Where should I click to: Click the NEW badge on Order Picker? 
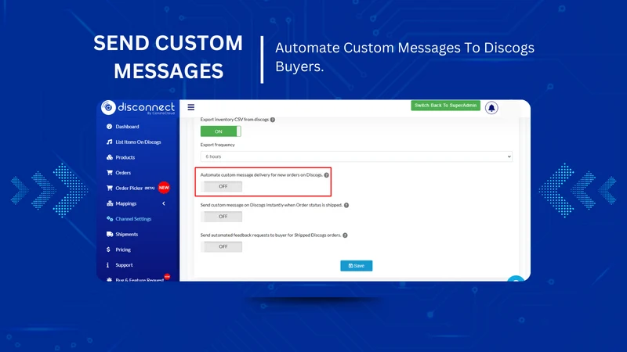164,188
